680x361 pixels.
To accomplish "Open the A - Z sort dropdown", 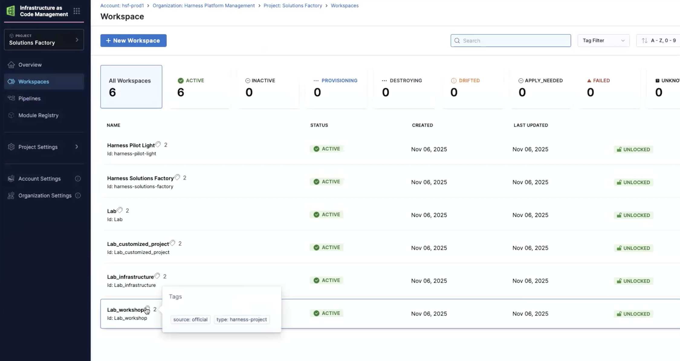I will (659, 40).
